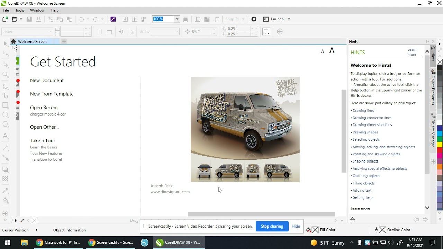The width and height of the screenshot is (443, 249).
Task: Open the Windows Start menu
Action: (8, 242)
